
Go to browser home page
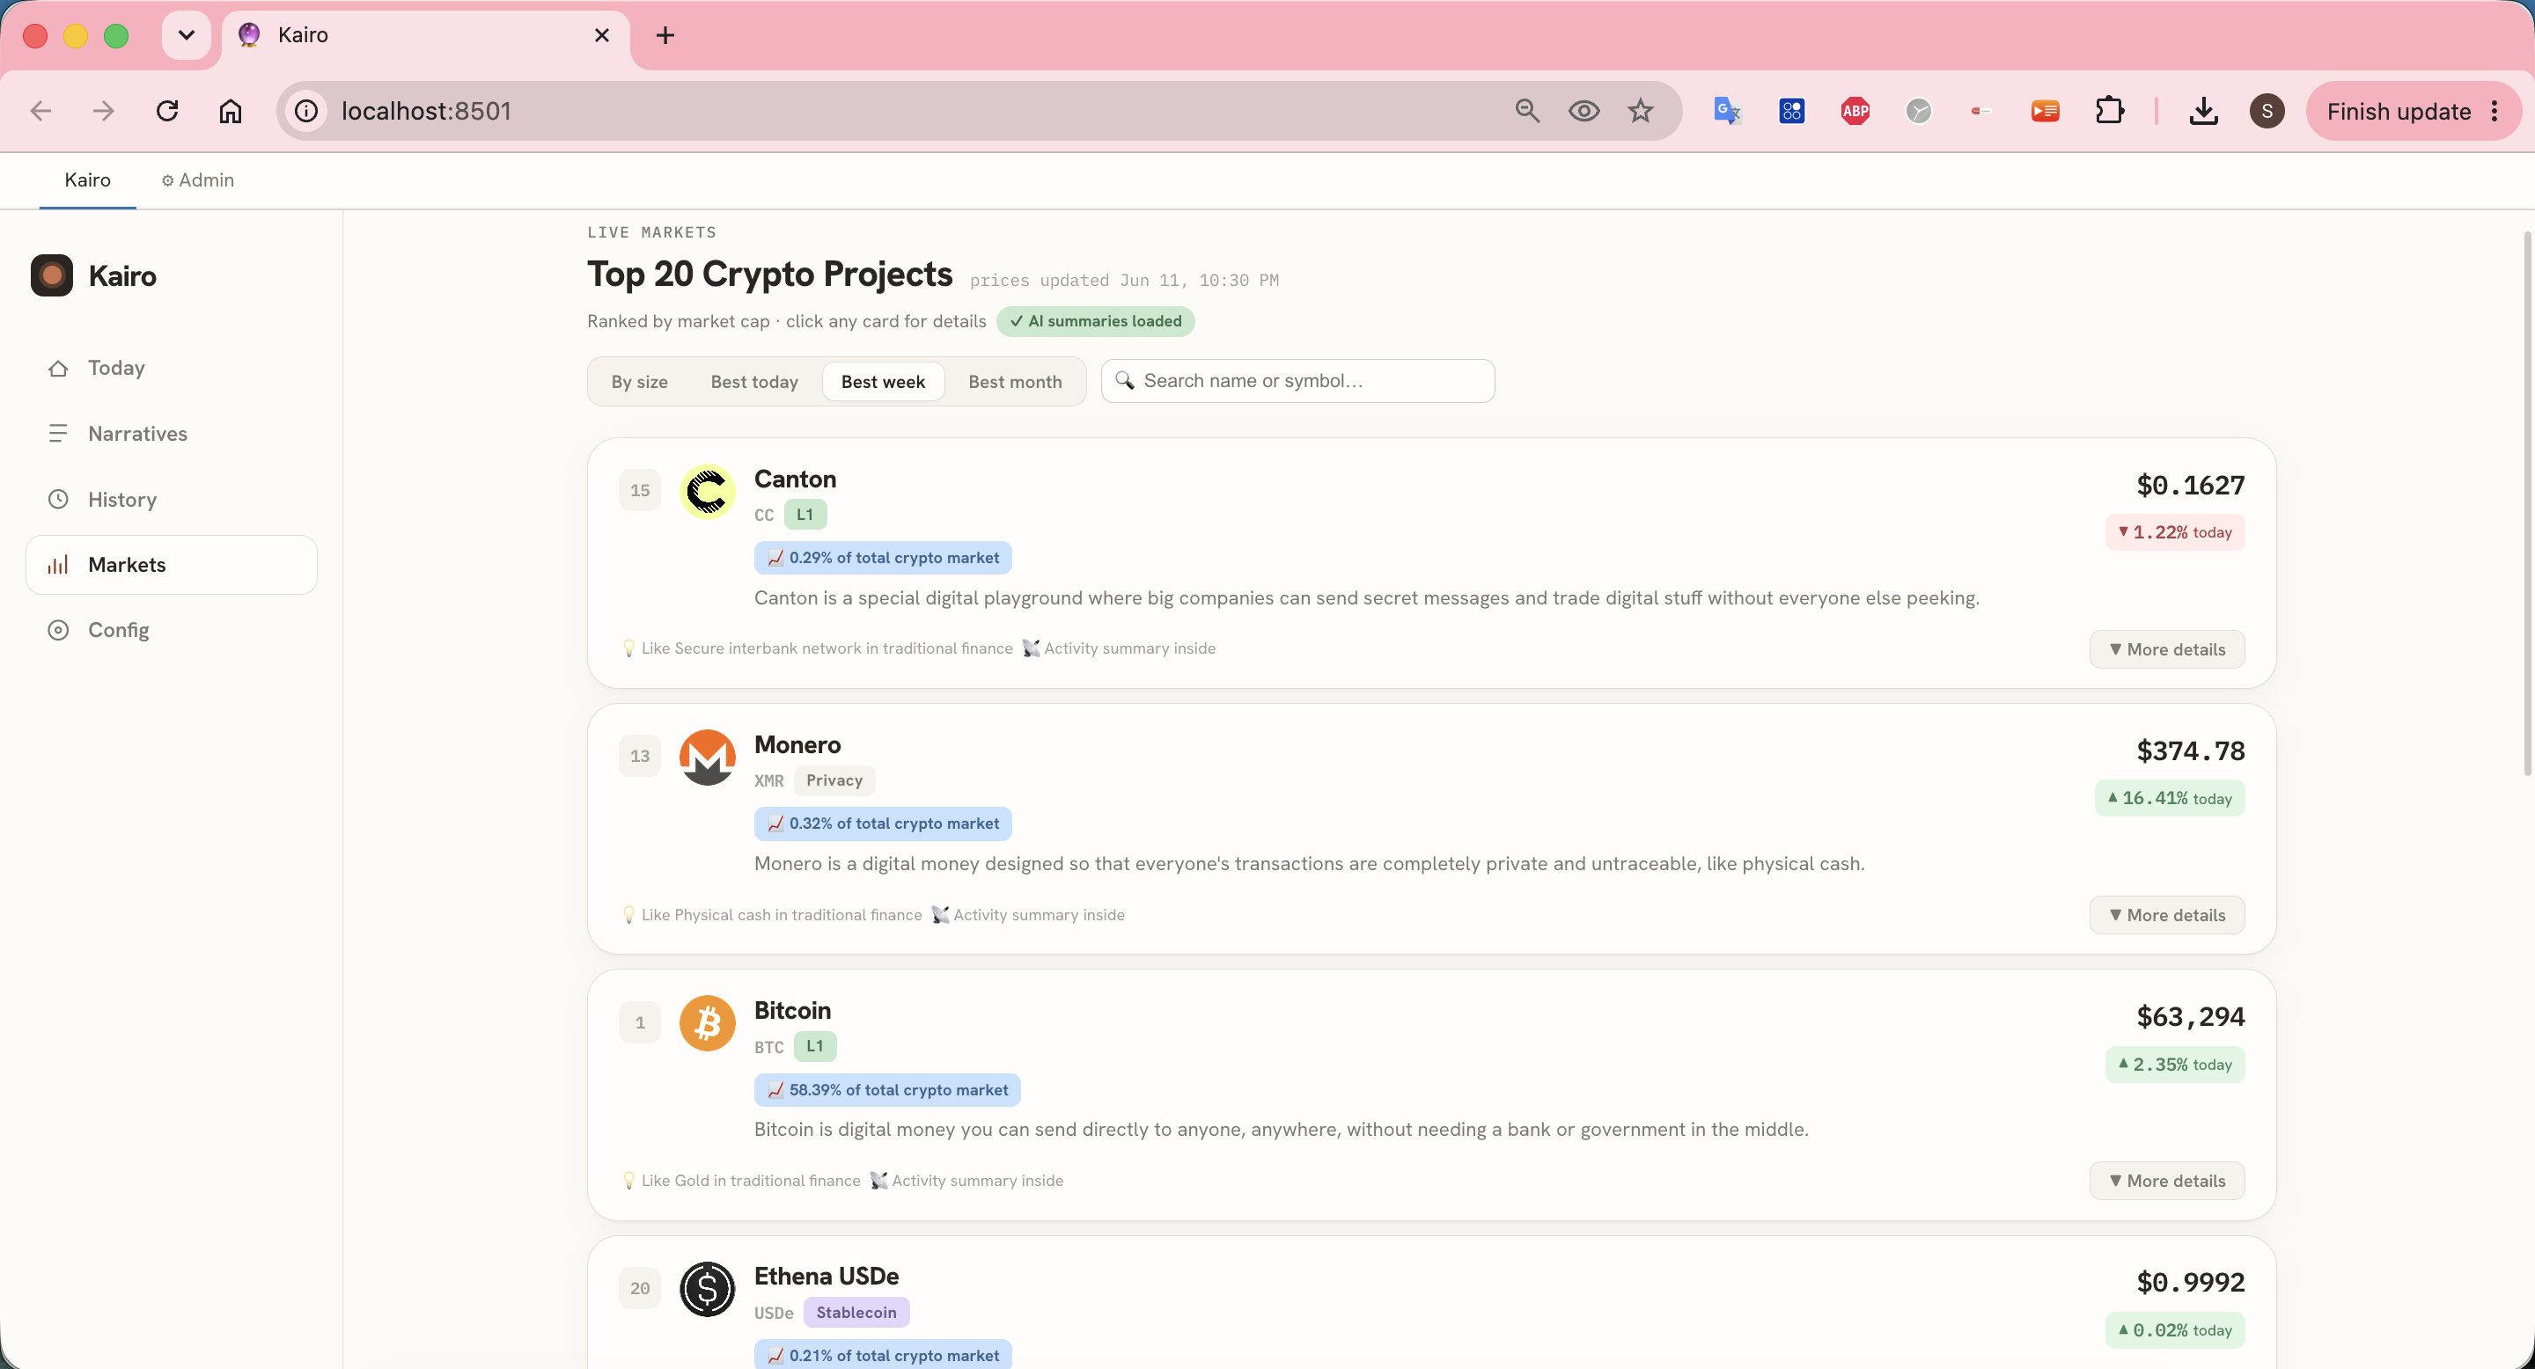(x=231, y=111)
